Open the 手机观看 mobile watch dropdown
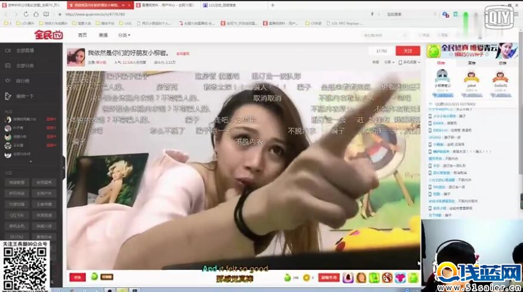This screenshot has width=523, height=292. [x=409, y=63]
